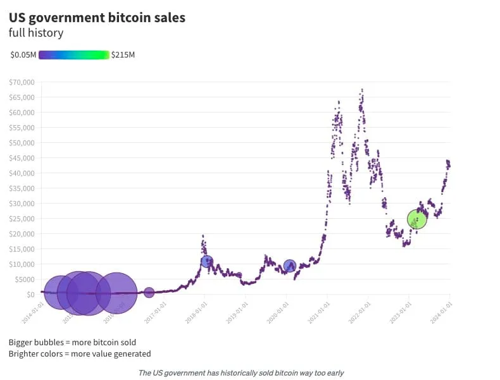Screen dimensions: 500x380
Task: Click the $0 y-axis label
Action: (x=30, y=294)
